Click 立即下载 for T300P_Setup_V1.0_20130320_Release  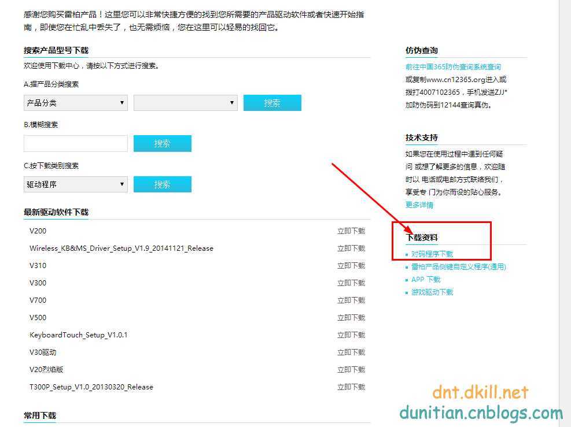tap(351, 387)
